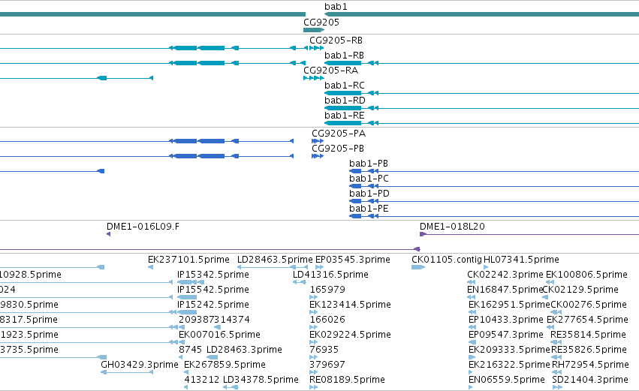Select the CK02242.3prime EST label
This screenshot has height=391, width=639.
point(505,275)
